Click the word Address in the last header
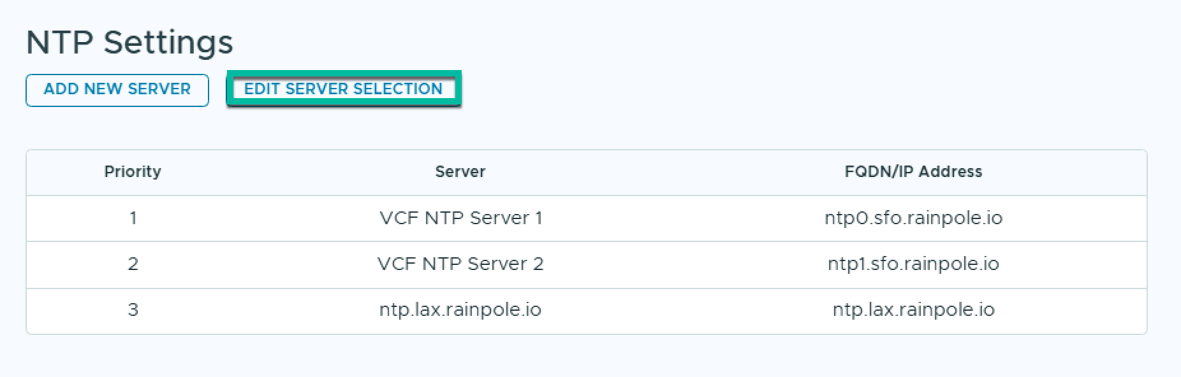This screenshot has height=377, width=1181. coord(950,172)
